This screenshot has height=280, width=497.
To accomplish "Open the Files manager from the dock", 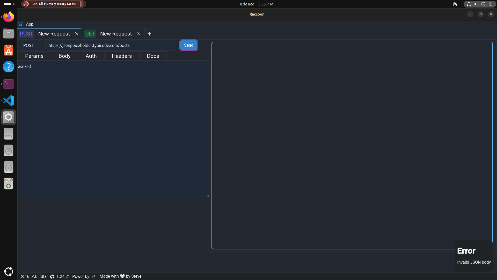I will pyautogui.click(x=9, y=33).
